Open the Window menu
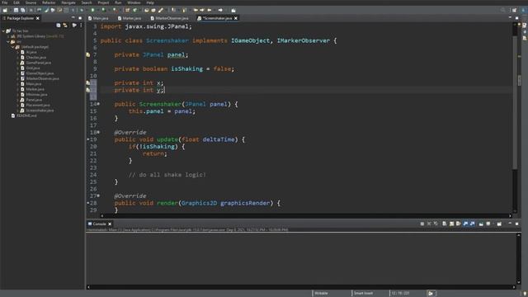Viewport: 528px width, 297px height. click(x=134, y=2)
